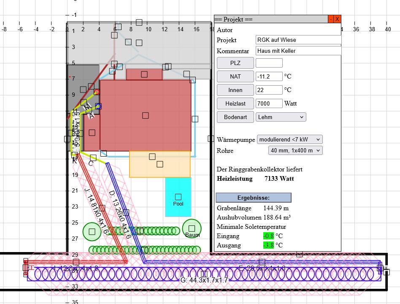The height and width of the screenshot is (304, 400).
Task: Select the red main house center handle
Action: (146, 115)
